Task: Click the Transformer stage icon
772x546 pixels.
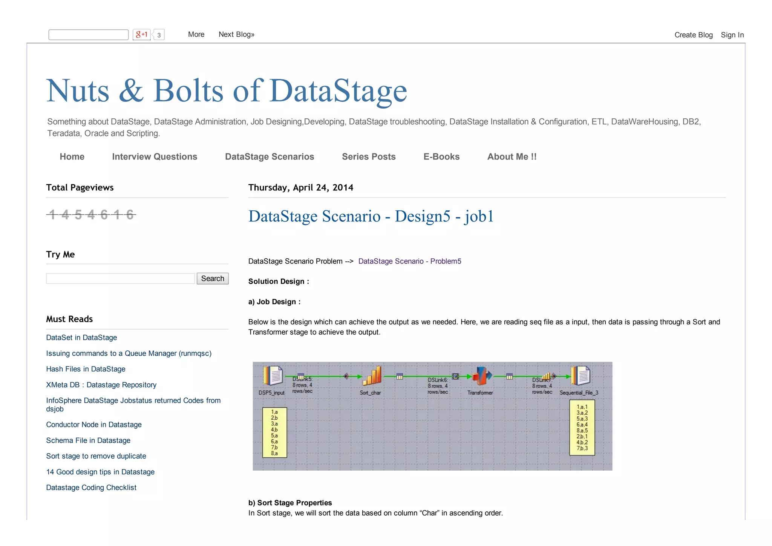Action: pyautogui.click(x=482, y=376)
